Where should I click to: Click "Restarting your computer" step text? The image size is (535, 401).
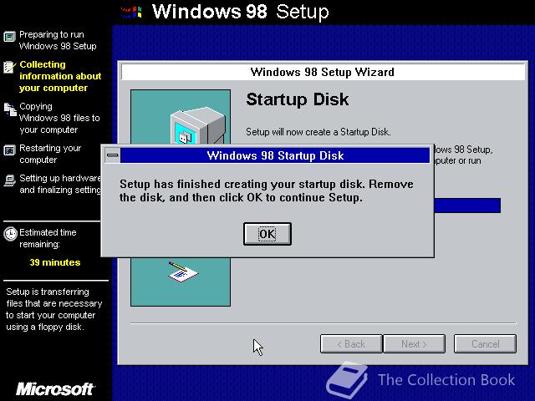click(x=50, y=154)
